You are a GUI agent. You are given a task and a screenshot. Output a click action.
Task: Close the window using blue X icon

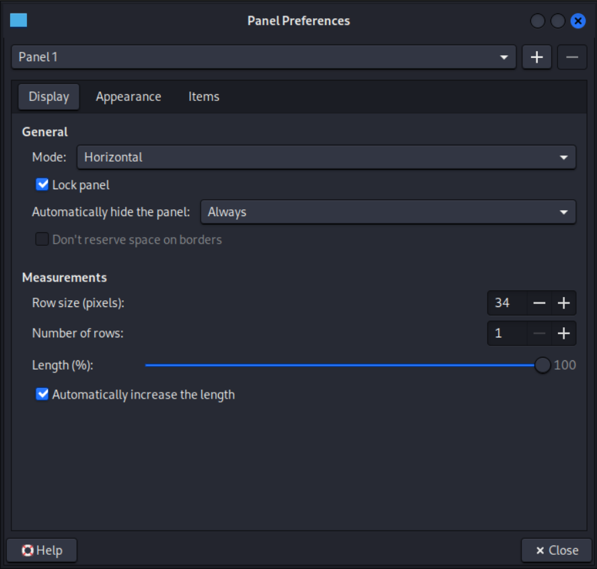pos(577,21)
